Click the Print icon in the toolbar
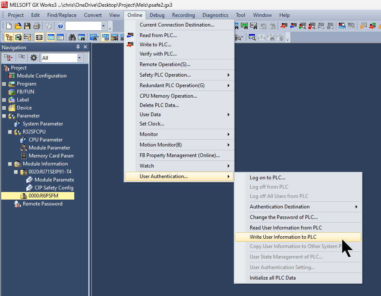 click(36, 26)
